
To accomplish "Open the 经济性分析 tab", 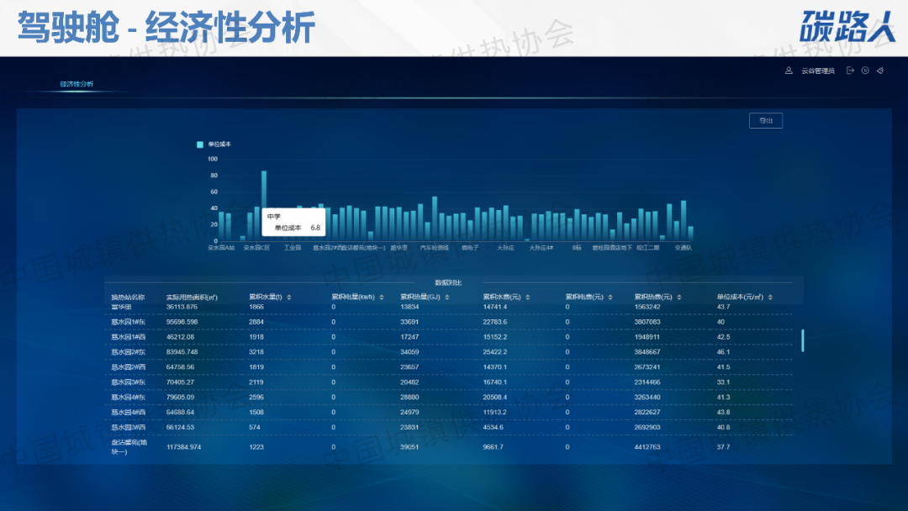I will (77, 84).
